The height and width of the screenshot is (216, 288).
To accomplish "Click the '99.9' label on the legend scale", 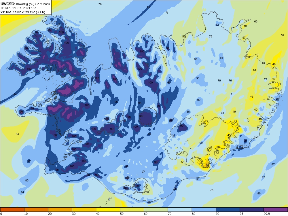I will click(x=267, y=214).
